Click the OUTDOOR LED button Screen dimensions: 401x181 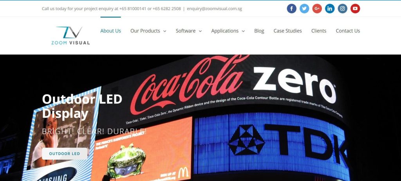coord(65,154)
